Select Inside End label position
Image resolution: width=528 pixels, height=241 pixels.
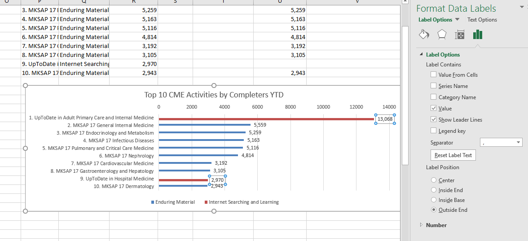tap(434, 190)
